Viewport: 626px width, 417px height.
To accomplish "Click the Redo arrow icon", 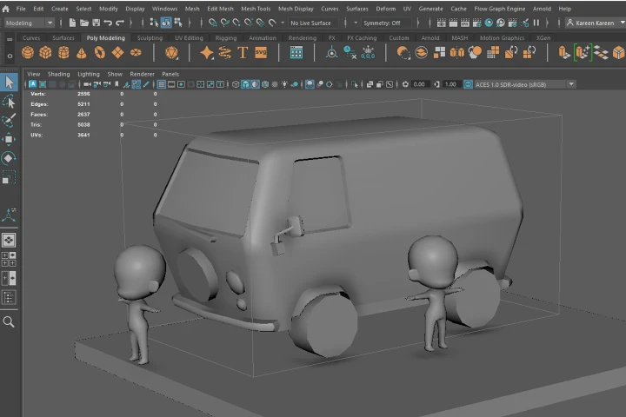I will click(120, 23).
